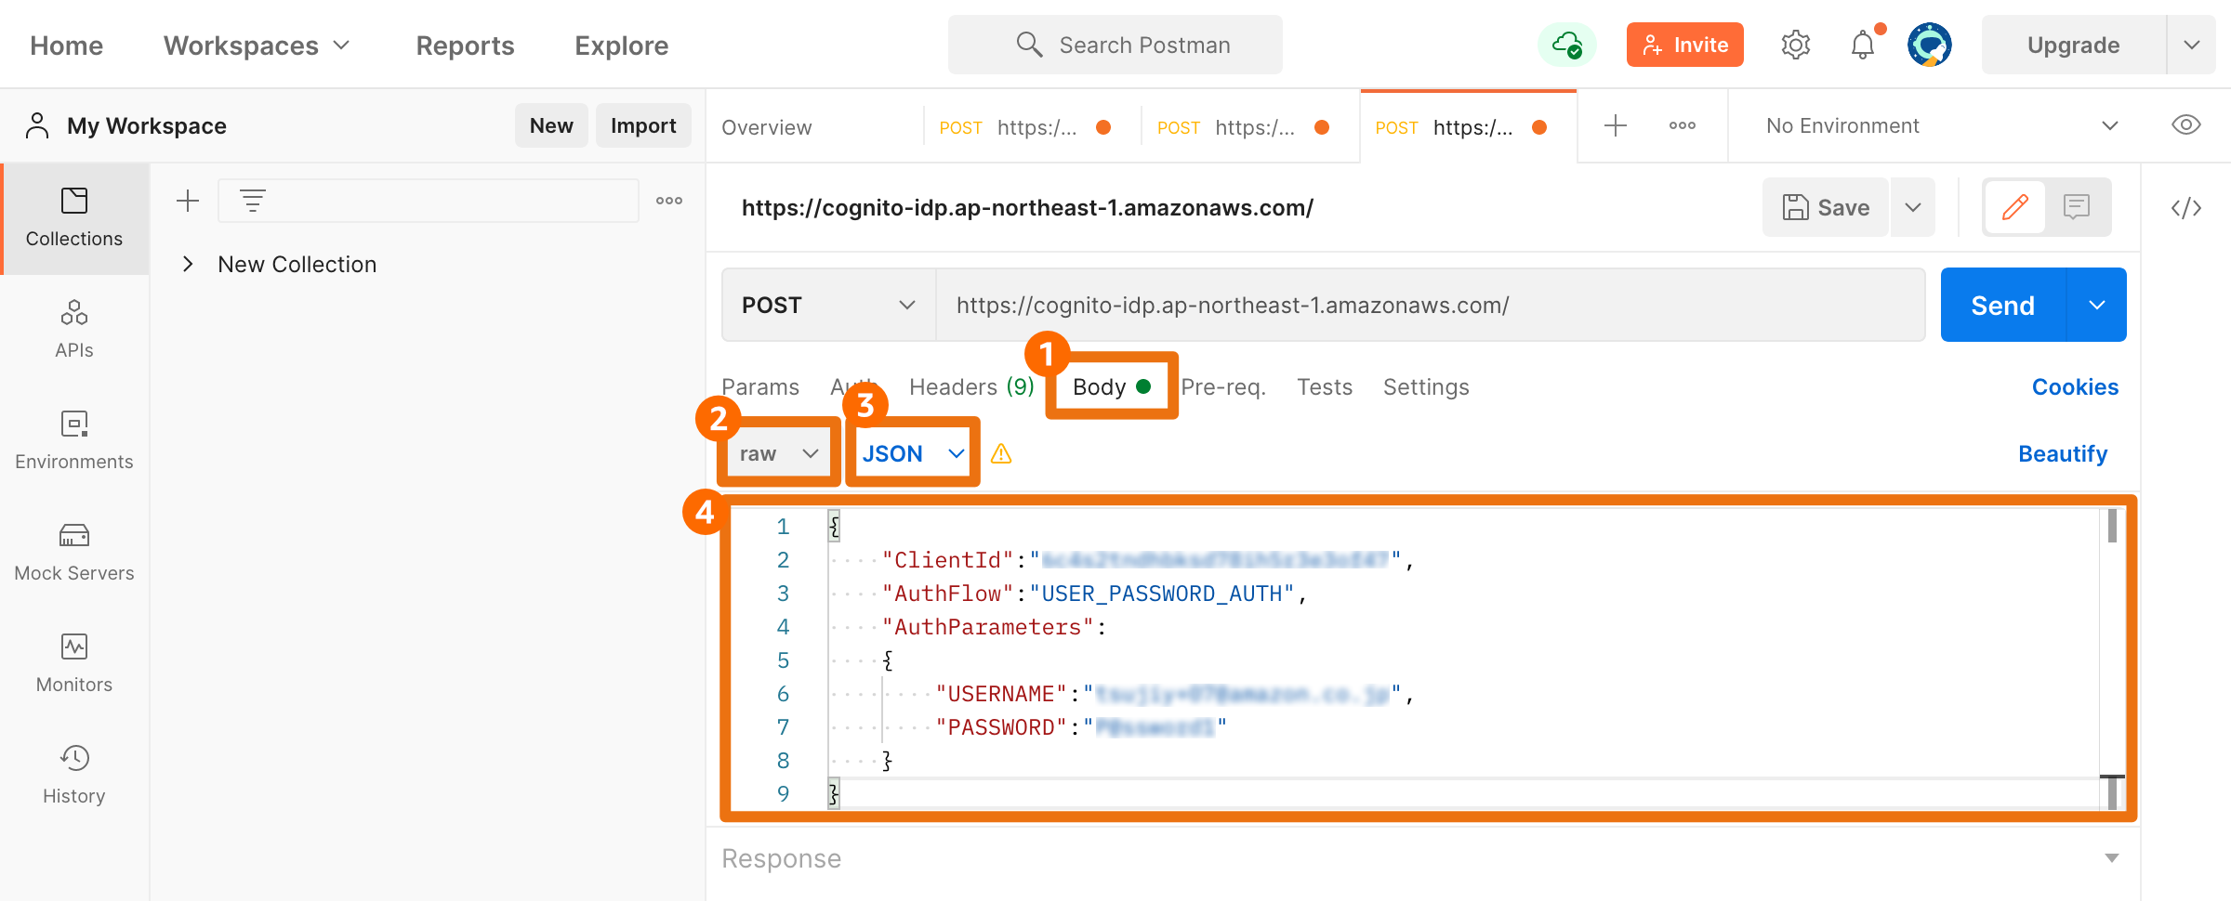Open Explore in top navigation
This screenshot has width=2231, height=901.
click(x=622, y=46)
